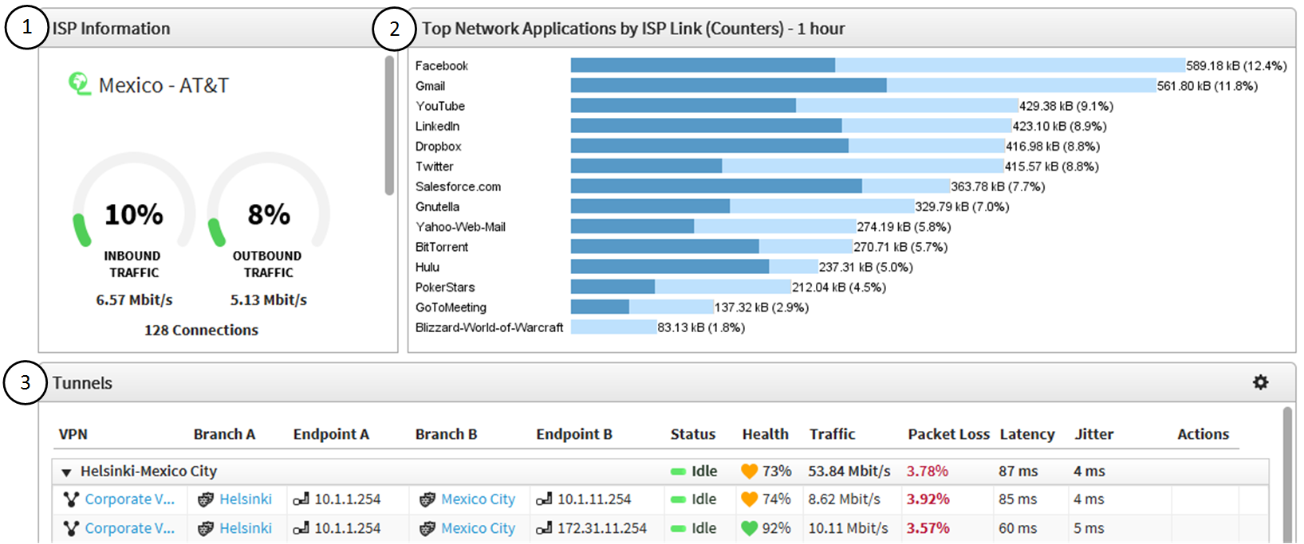Image resolution: width=1304 pixels, height=544 pixels.
Task: Click the Endpoint A interface icon in the 3.92% loss row
Action: click(301, 499)
